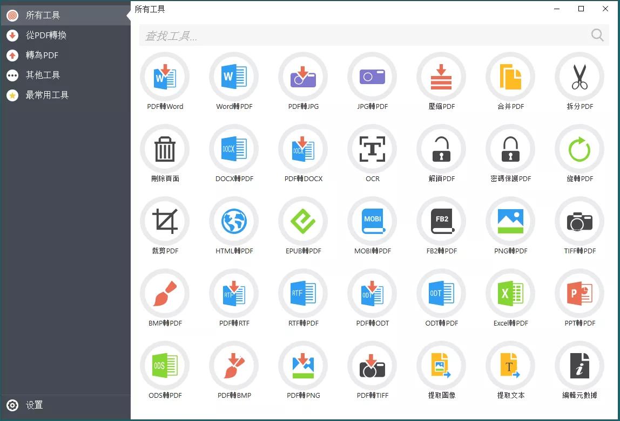The height and width of the screenshot is (421, 620).
Task: Maximize the application window
Action: [x=581, y=9]
